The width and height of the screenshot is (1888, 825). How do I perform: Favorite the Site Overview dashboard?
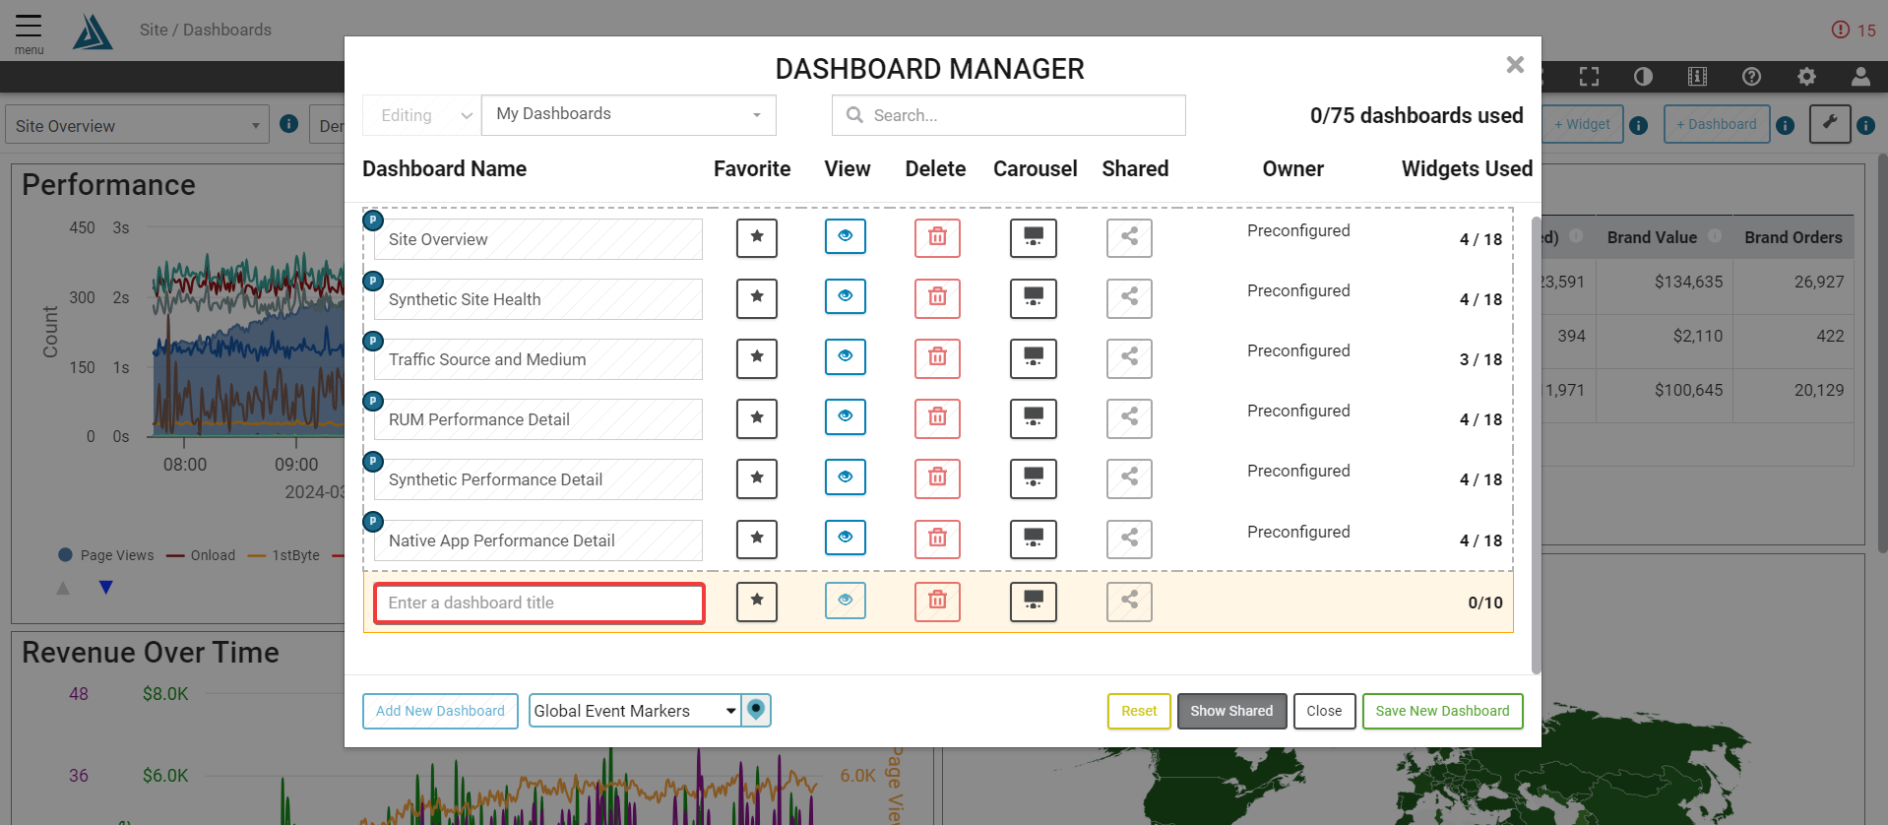(757, 237)
